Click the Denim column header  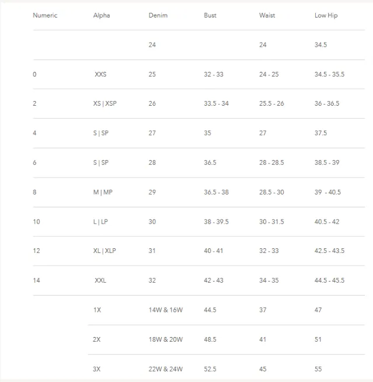pos(158,15)
